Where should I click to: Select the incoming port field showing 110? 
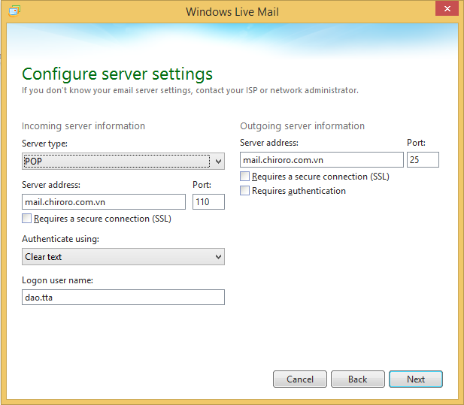(208, 201)
